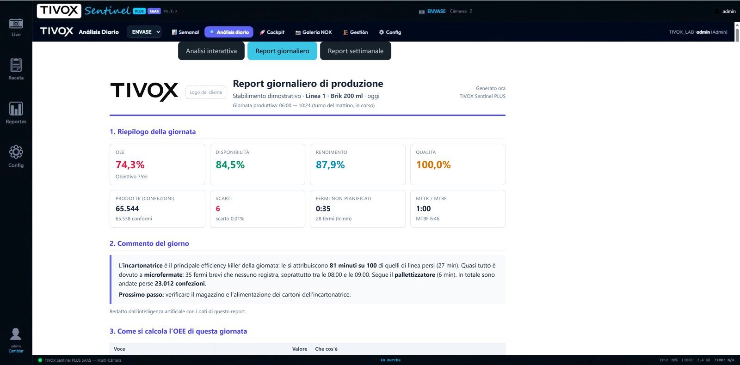Click the TIVOX Sentinel logo
The image size is (740, 365).
point(84,11)
